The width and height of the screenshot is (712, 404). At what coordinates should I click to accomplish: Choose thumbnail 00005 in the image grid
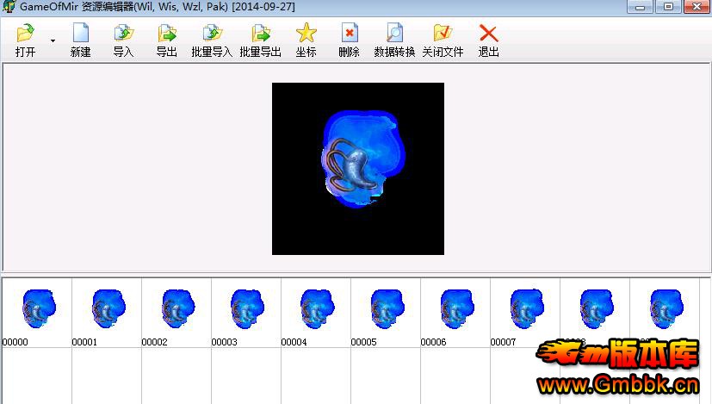(x=386, y=309)
